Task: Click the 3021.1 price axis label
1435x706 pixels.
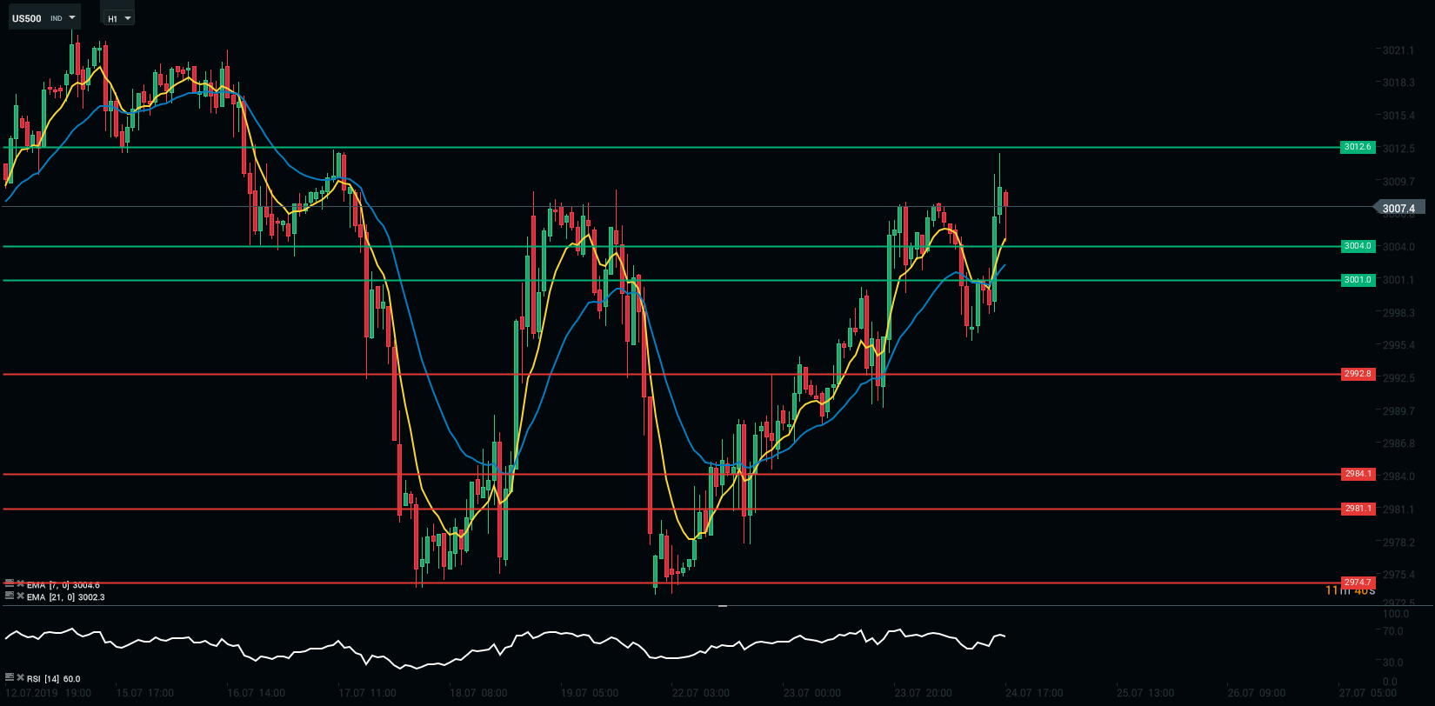Action: pos(1398,50)
